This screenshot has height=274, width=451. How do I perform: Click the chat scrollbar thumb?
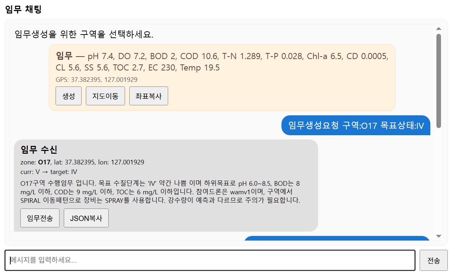(439, 80)
